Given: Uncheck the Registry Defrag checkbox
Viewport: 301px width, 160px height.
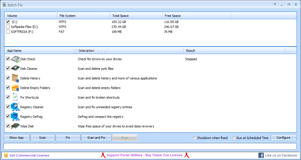Looking at the screenshot, I should pos(8,116).
